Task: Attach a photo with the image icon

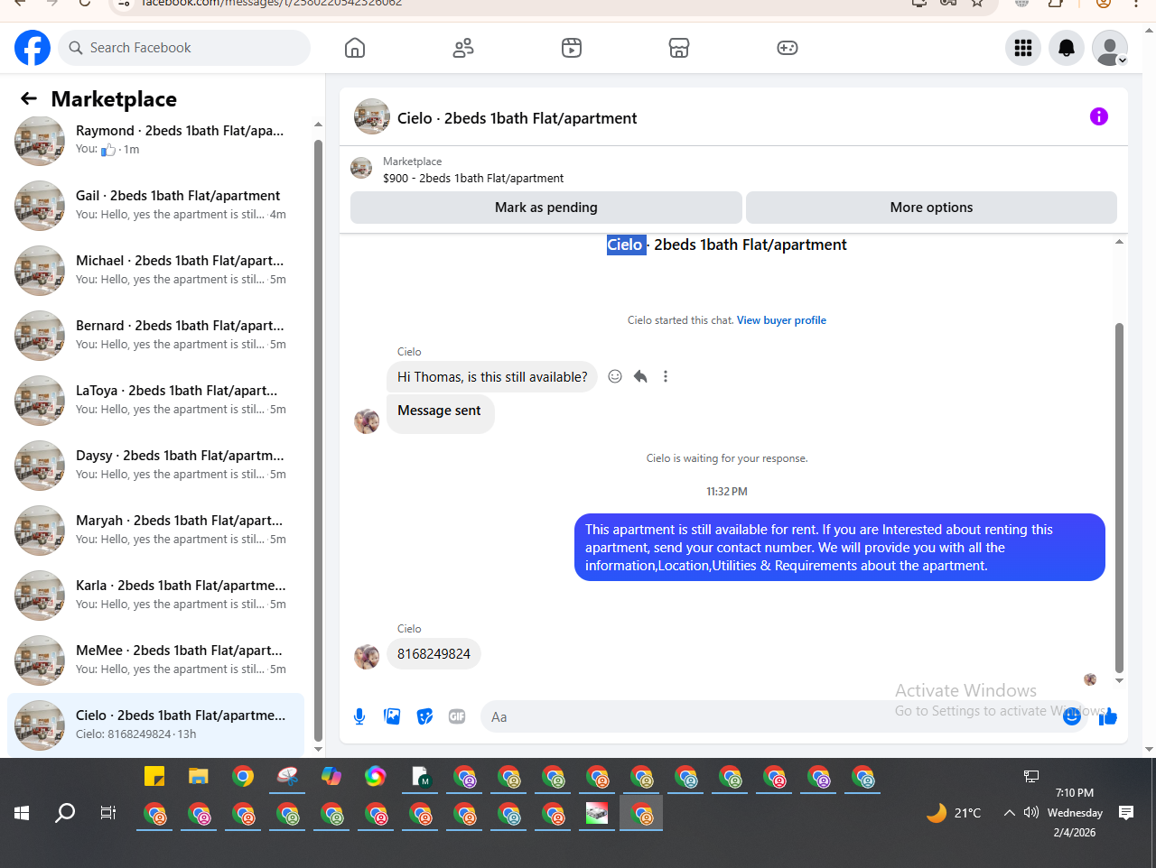Action: (392, 716)
